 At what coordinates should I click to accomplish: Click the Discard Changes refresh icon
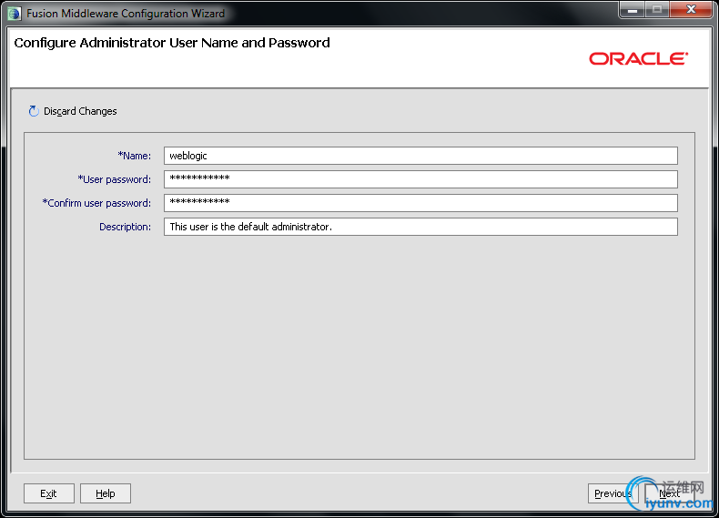click(x=34, y=111)
